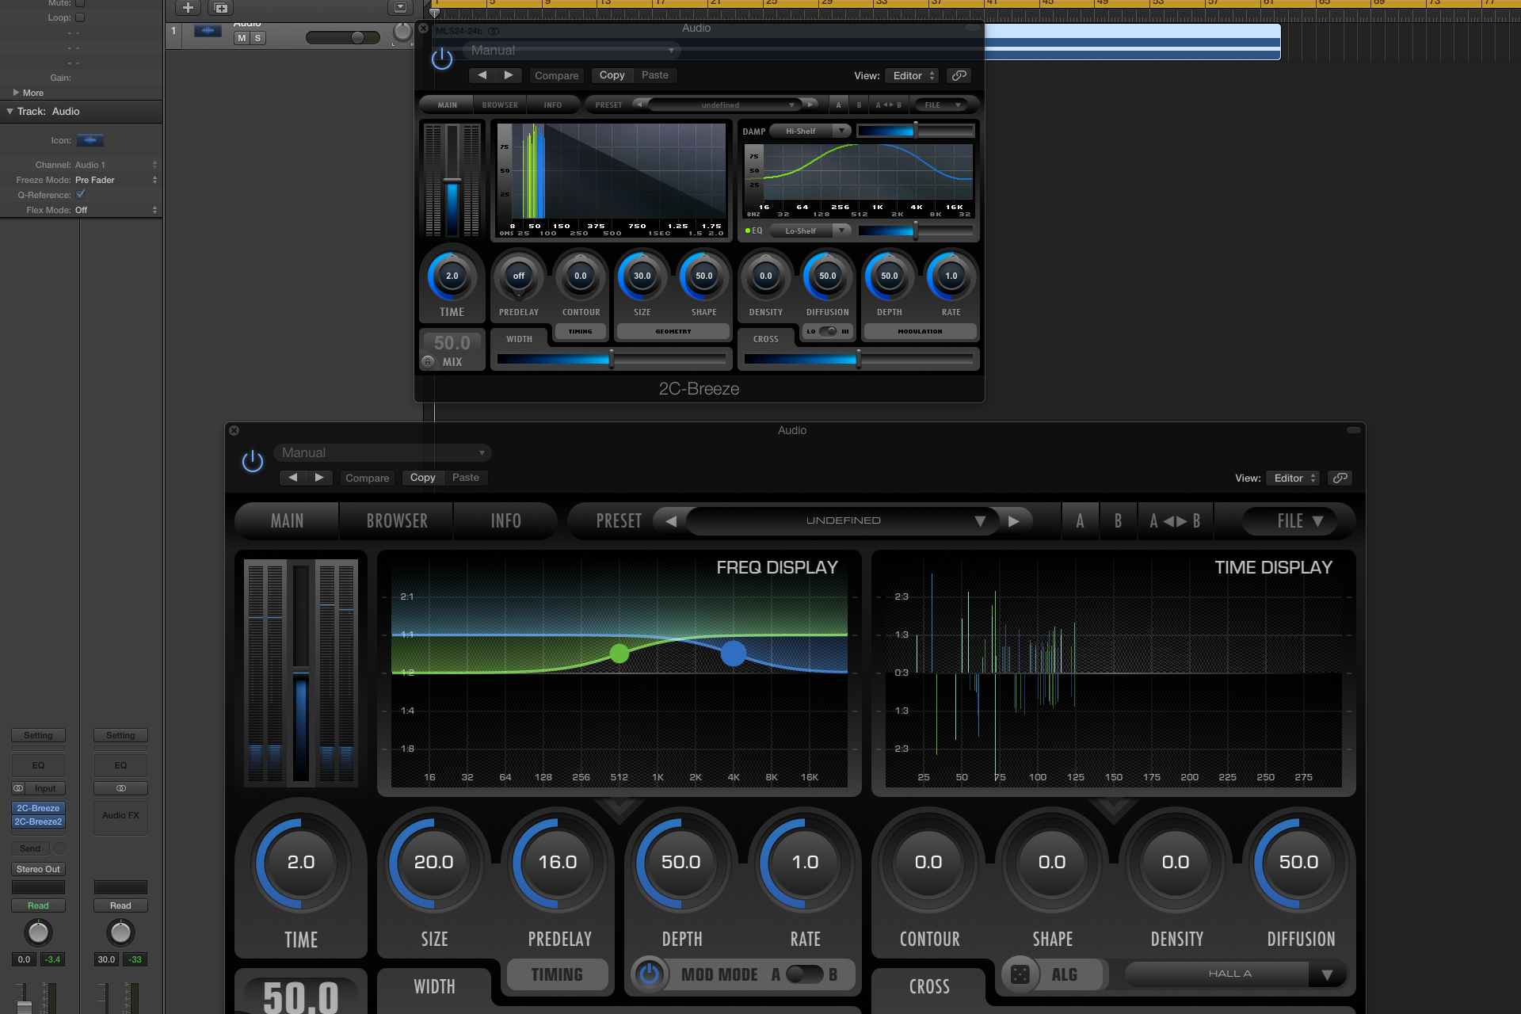Toggle the LO/HI diffusion switch
The width and height of the screenshot is (1521, 1014).
pos(828,331)
